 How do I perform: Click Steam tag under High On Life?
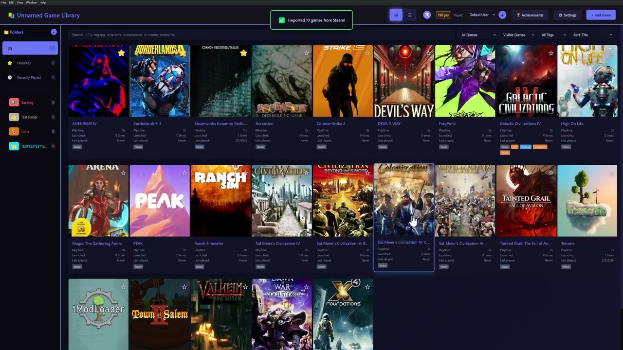tap(566, 147)
